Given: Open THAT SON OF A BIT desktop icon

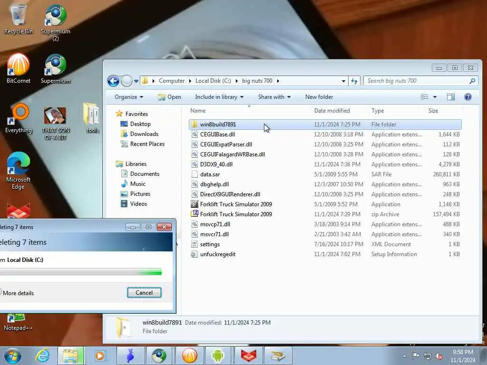Looking at the screenshot, I should [55, 123].
